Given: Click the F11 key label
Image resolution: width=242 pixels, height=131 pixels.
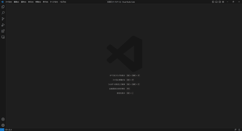Looking at the screenshot, I should click(x=128, y=89).
